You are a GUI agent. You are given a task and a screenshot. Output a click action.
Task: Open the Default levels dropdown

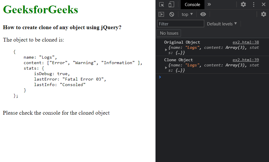coord(222,24)
